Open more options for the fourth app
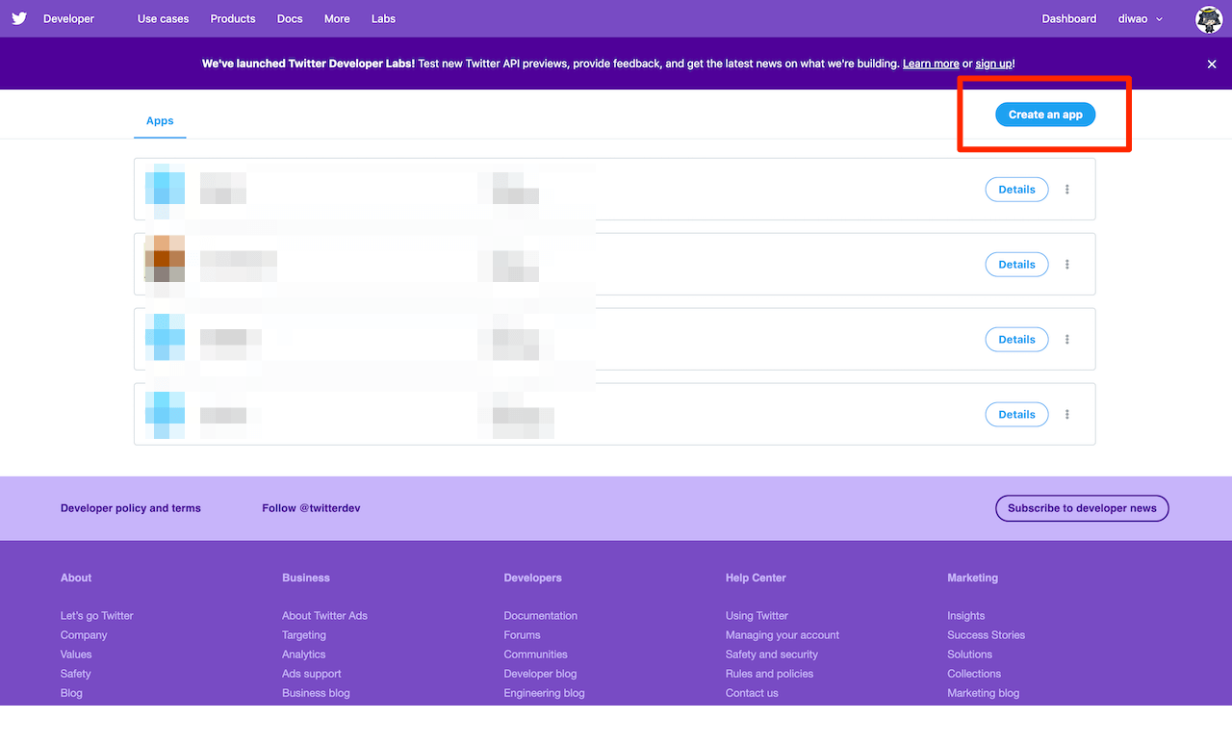Screen dimensions: 1232x745 click(x=1067, y=415)
